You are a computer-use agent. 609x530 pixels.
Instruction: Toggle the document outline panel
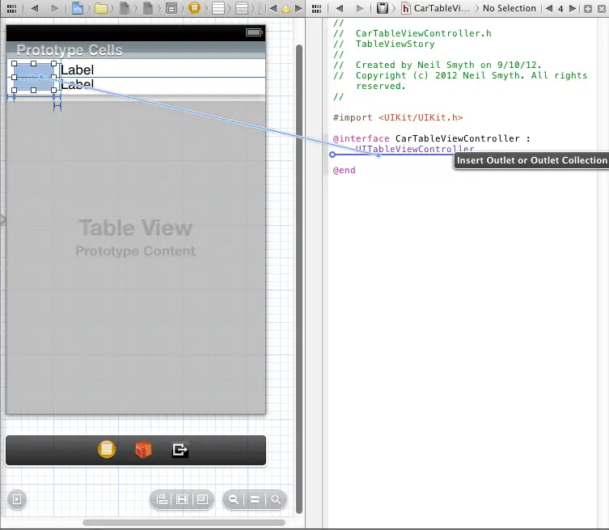16,500
